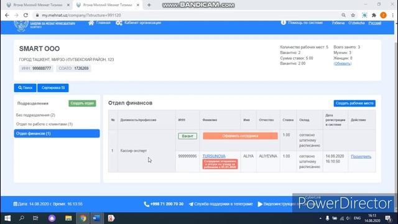Open Кабинет организации menu

[x=138, y=23]
